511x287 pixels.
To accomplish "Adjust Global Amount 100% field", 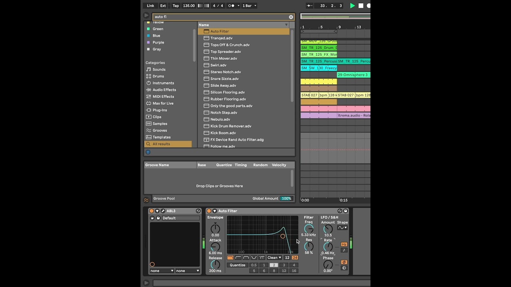I will point(286,199).
